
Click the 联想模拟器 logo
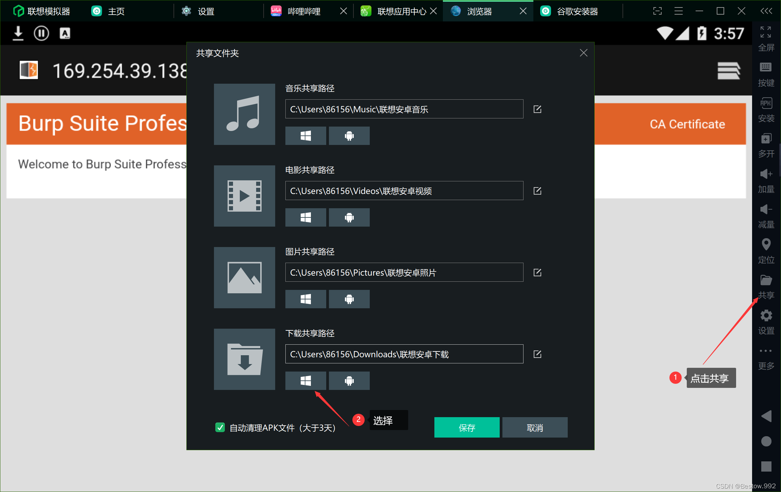(18, 11)
